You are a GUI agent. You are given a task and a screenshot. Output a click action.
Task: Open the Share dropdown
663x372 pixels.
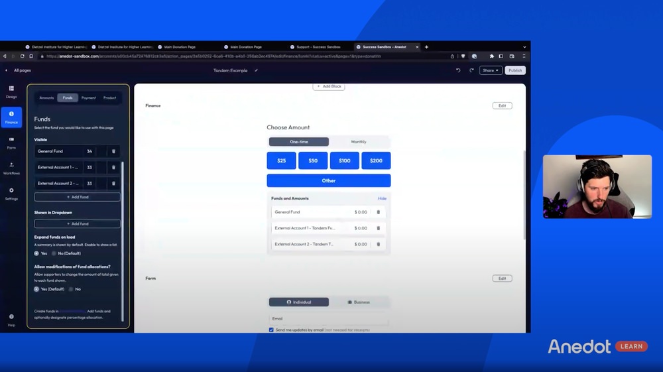491,70
